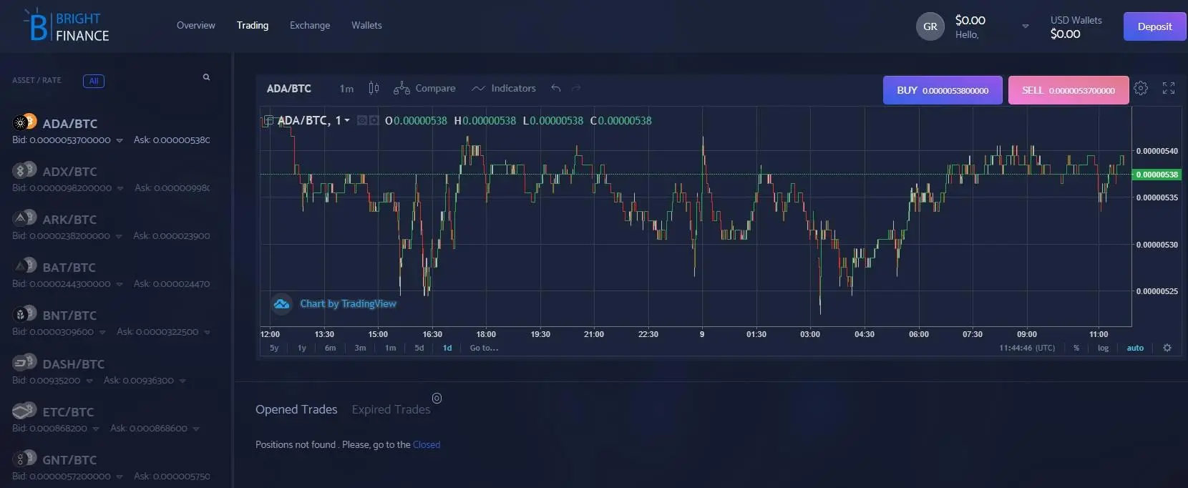Click the target icon beside Expired Trades
1188x488 pixels.
click(x=437, y=398)
